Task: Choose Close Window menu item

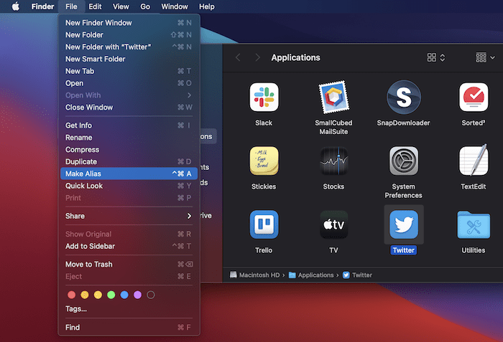Action: tap(129, 108)
